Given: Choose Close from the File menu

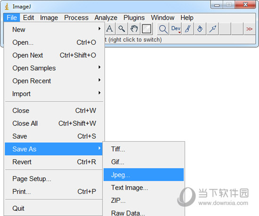Looking at the screenshot, I should [x=54, y=111].
